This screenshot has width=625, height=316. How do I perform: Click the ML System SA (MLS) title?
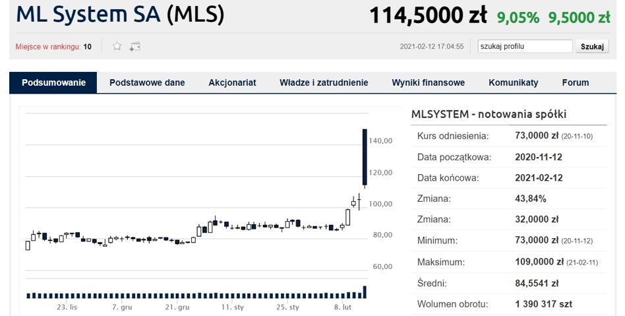[x=120, y=15]
